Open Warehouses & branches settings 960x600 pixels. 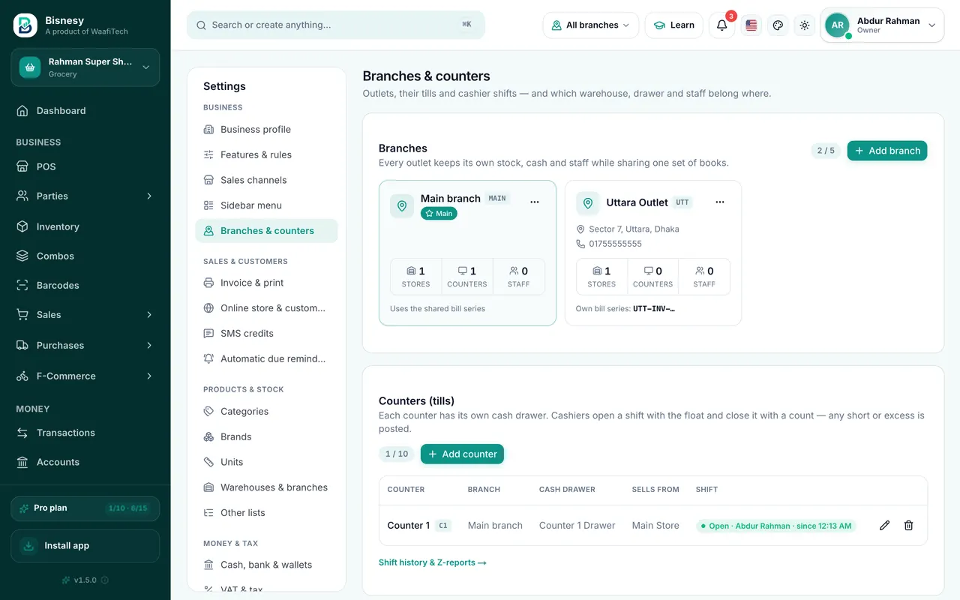[266, 487]
